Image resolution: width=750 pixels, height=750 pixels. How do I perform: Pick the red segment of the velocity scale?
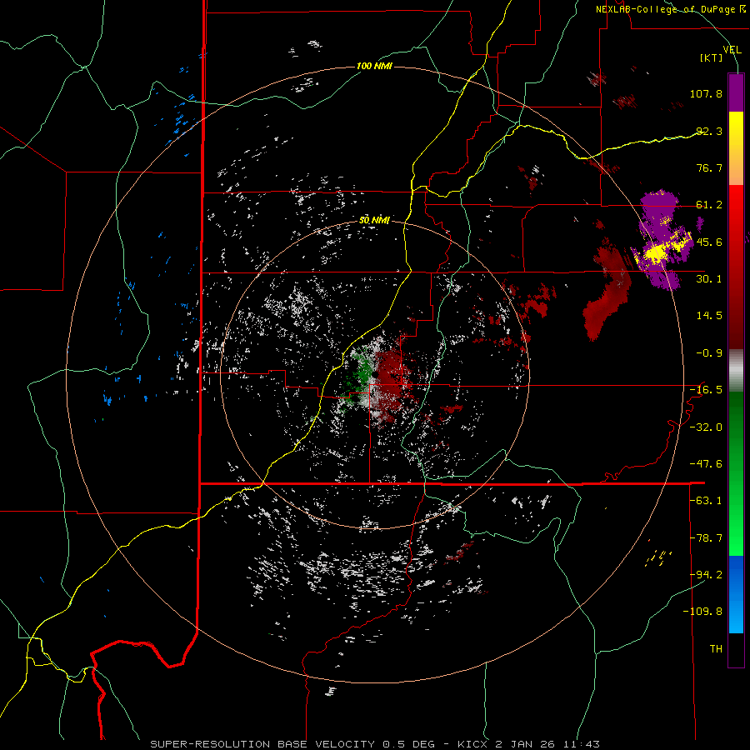[736, 267]
